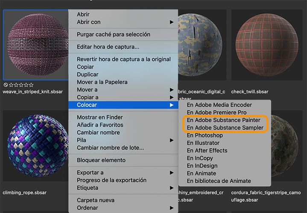The height and width of the screenshot is (213, 307).
Task: Expand the Copiar a submenu
Action: 123,97
